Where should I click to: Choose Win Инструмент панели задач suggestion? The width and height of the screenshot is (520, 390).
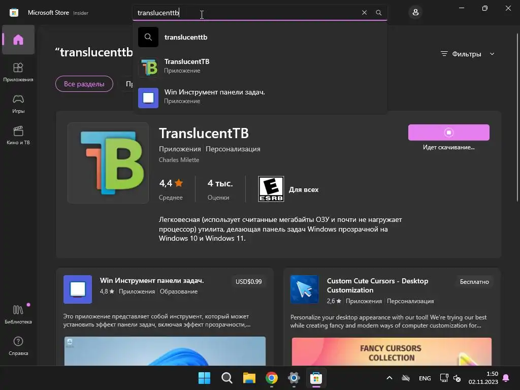(260, 97)
